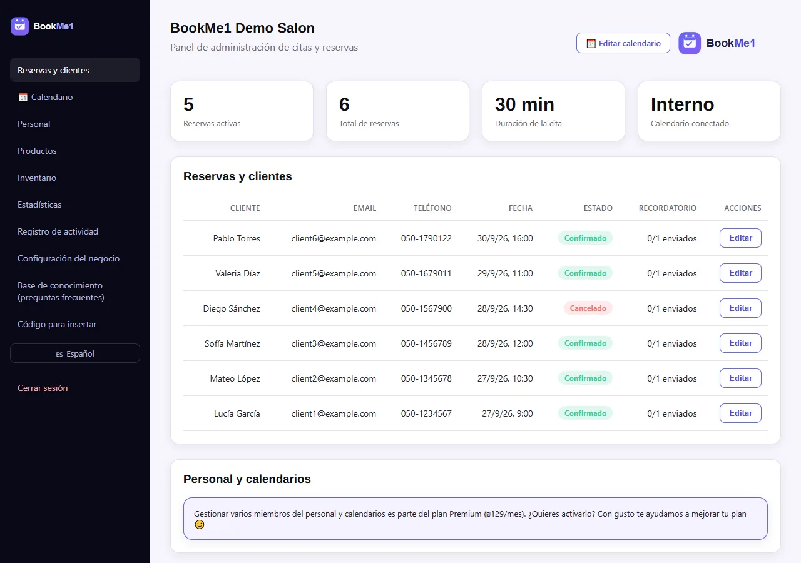Edit Mateo López reservation

740,378
